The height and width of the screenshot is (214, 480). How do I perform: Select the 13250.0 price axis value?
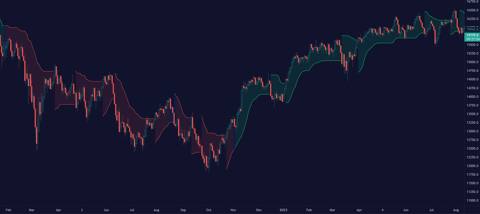[472, 123]
